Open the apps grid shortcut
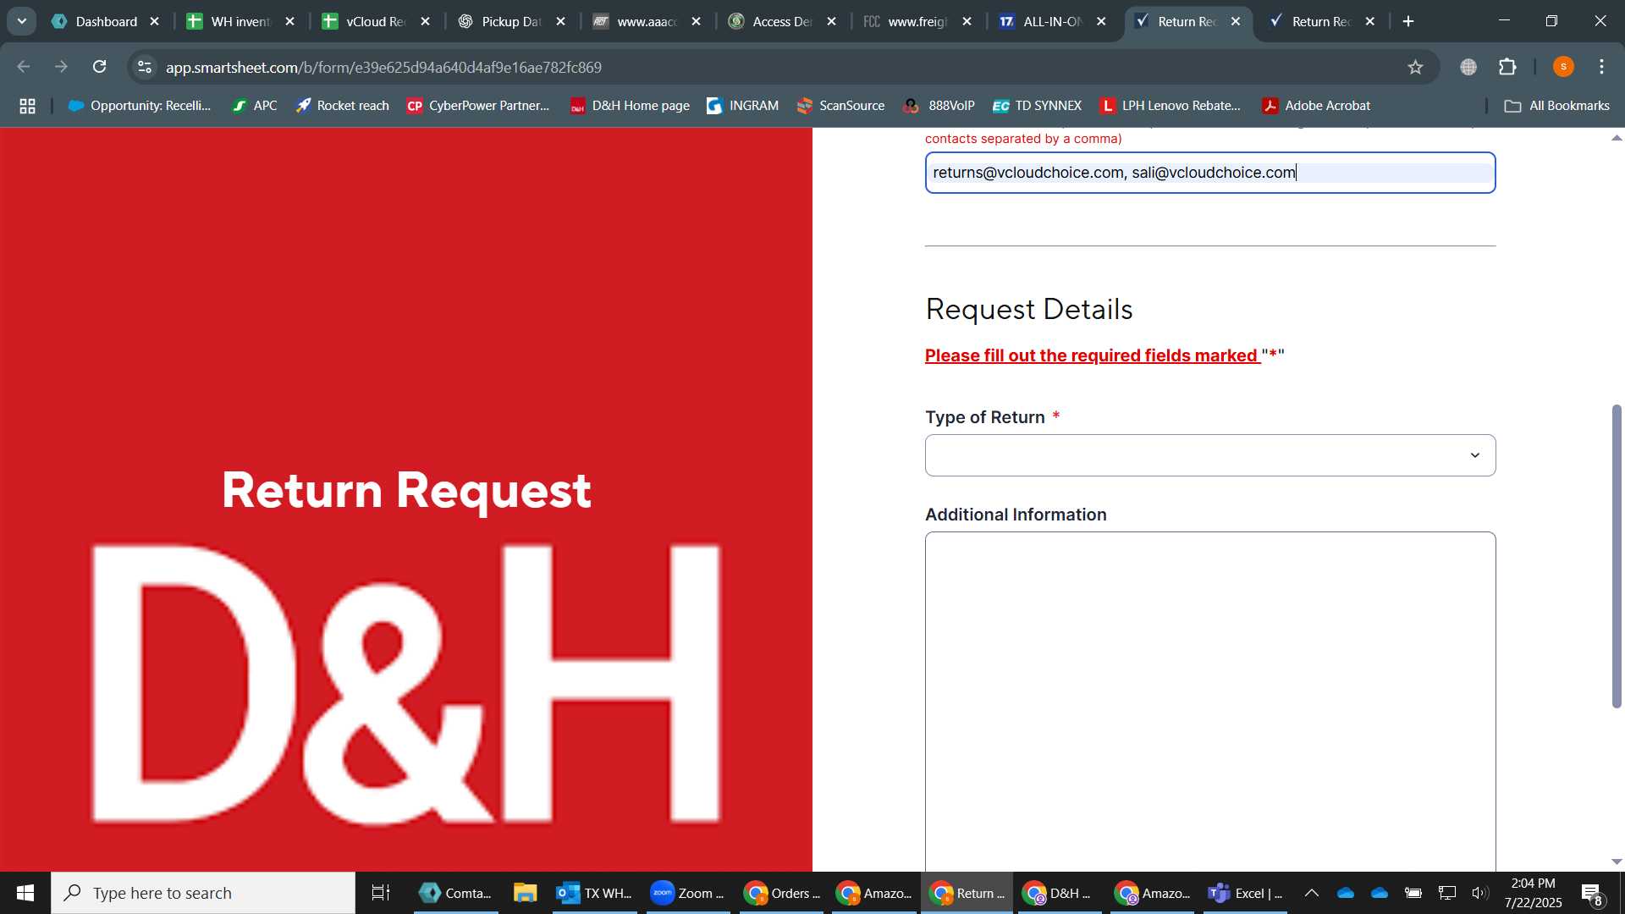 coord(27,106)
